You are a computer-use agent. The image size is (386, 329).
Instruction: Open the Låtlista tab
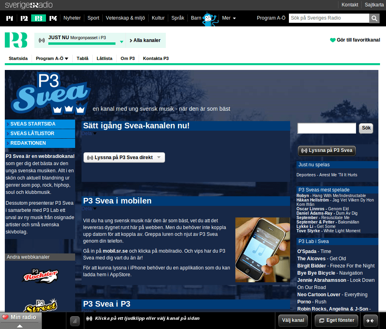pos(104,58)
